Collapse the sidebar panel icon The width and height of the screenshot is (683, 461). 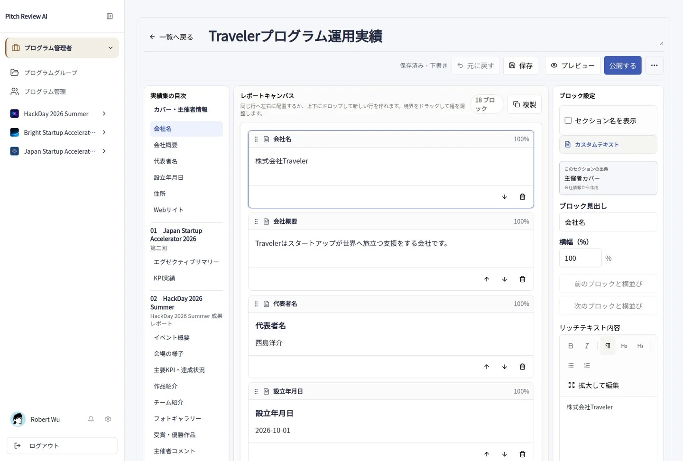click(110, 16)
